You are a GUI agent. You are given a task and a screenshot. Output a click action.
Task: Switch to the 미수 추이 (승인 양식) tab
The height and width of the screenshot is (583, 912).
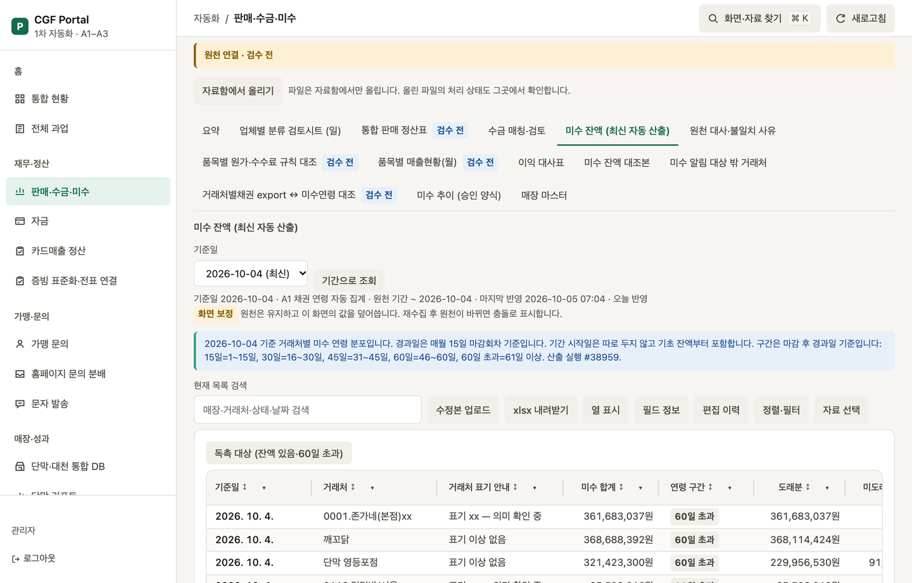tap(459, 195)
